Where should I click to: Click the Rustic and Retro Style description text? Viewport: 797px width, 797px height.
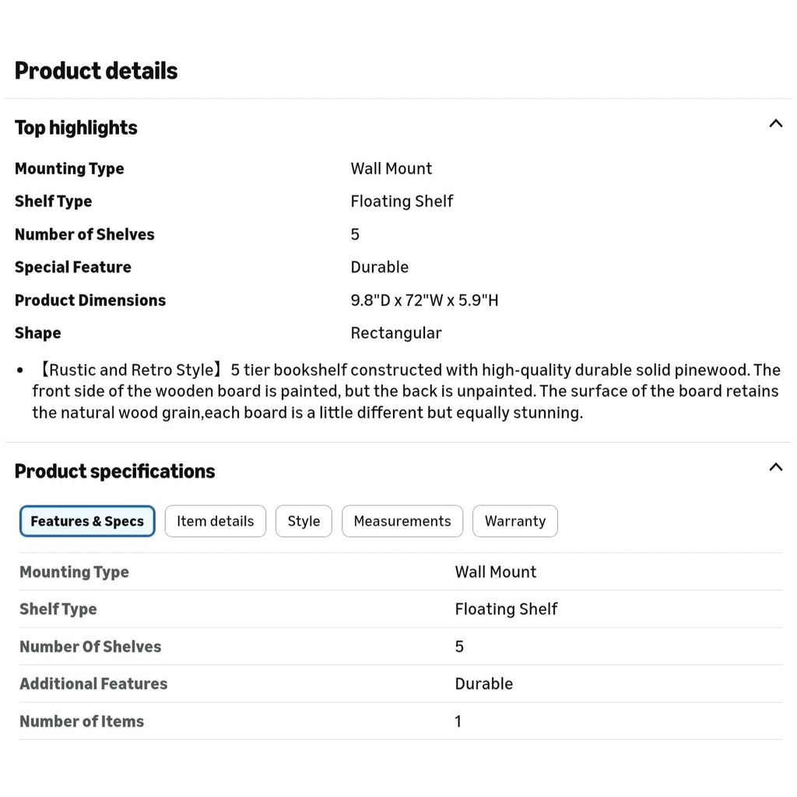[x=406, y=391]
